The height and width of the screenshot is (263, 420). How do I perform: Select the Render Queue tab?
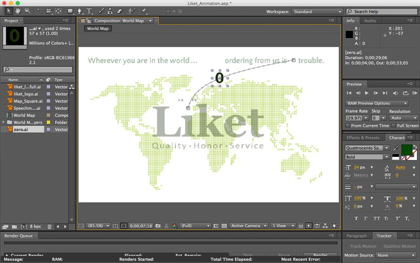(18, 236)
